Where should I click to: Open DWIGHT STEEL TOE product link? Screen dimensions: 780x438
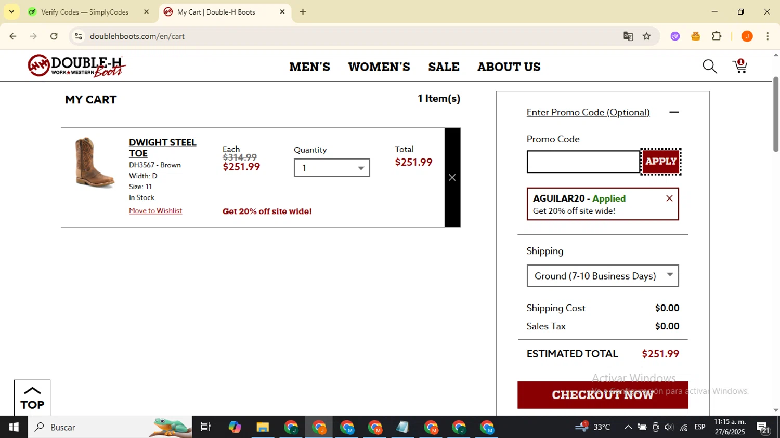pos(162,148)
